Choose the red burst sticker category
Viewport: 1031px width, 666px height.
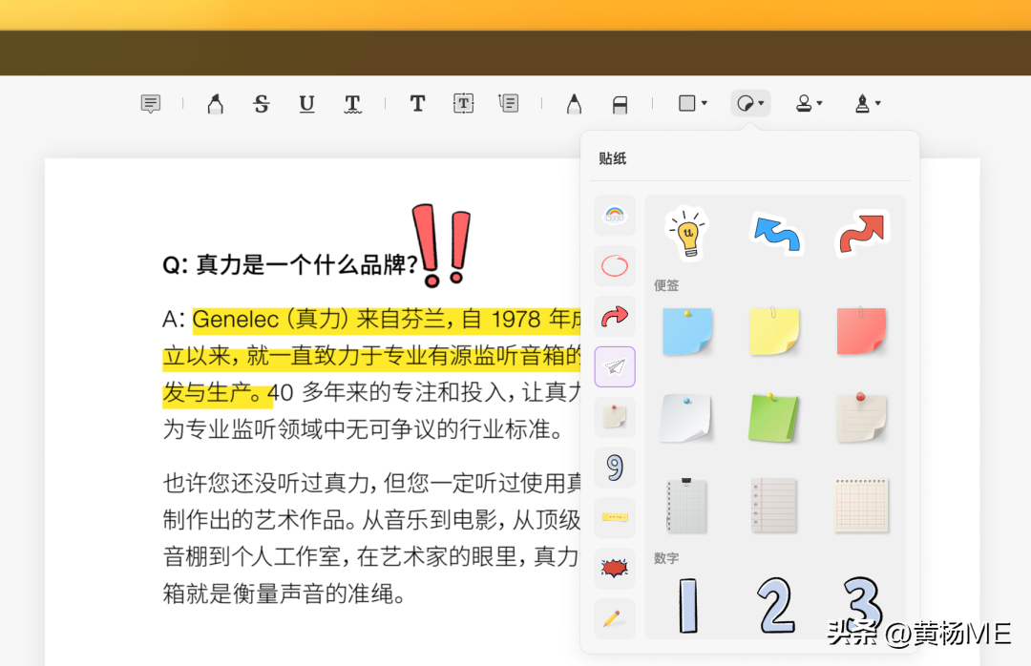615,568
